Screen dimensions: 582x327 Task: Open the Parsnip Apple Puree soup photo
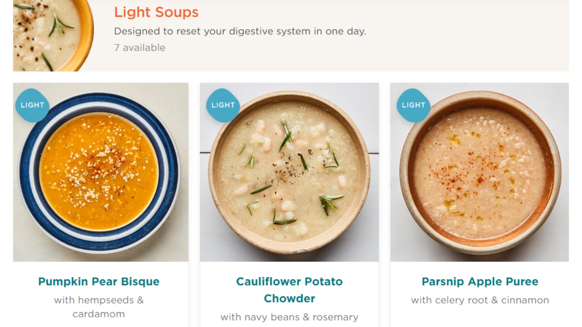(480, 172)
